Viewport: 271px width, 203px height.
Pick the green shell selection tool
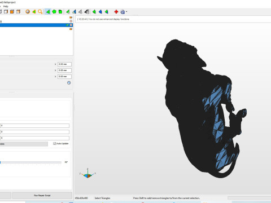point(60,12)
